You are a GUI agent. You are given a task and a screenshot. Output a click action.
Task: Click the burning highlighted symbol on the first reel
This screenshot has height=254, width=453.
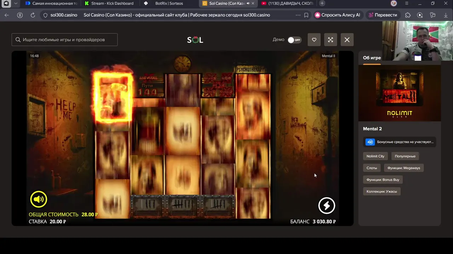click(x=112, y=98)
